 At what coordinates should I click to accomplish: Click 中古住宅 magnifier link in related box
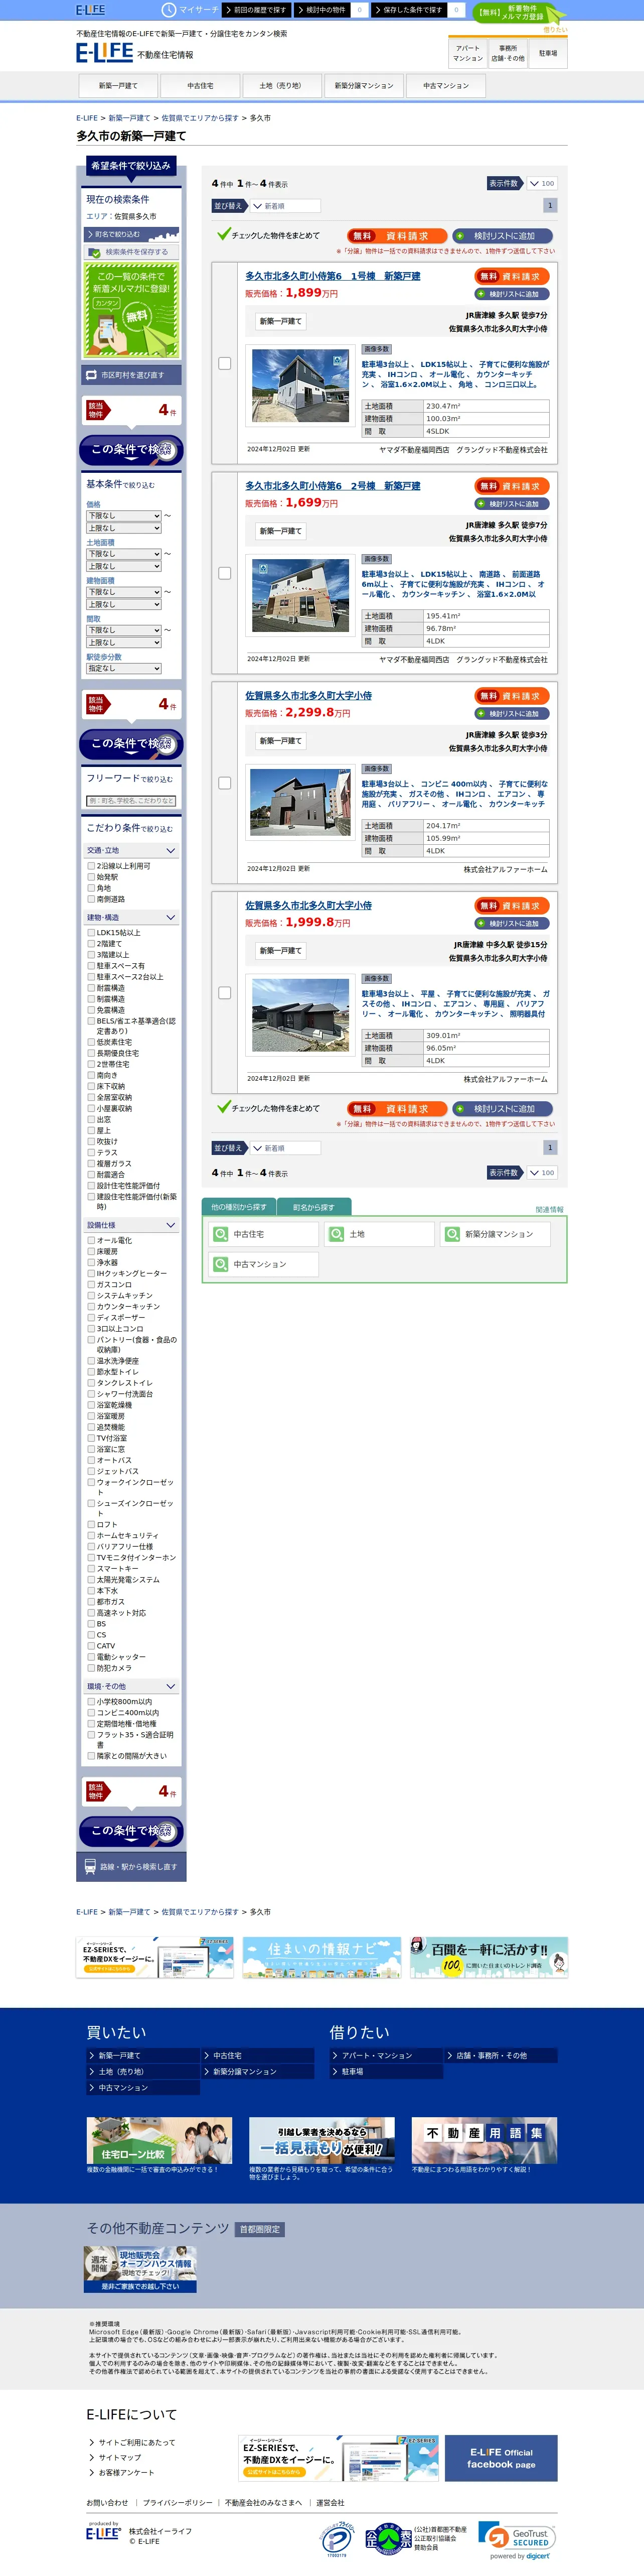[x=265, y=1234]
